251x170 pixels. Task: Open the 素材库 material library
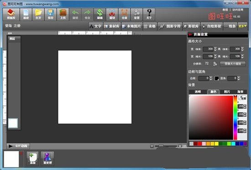[x=112, y=26]
